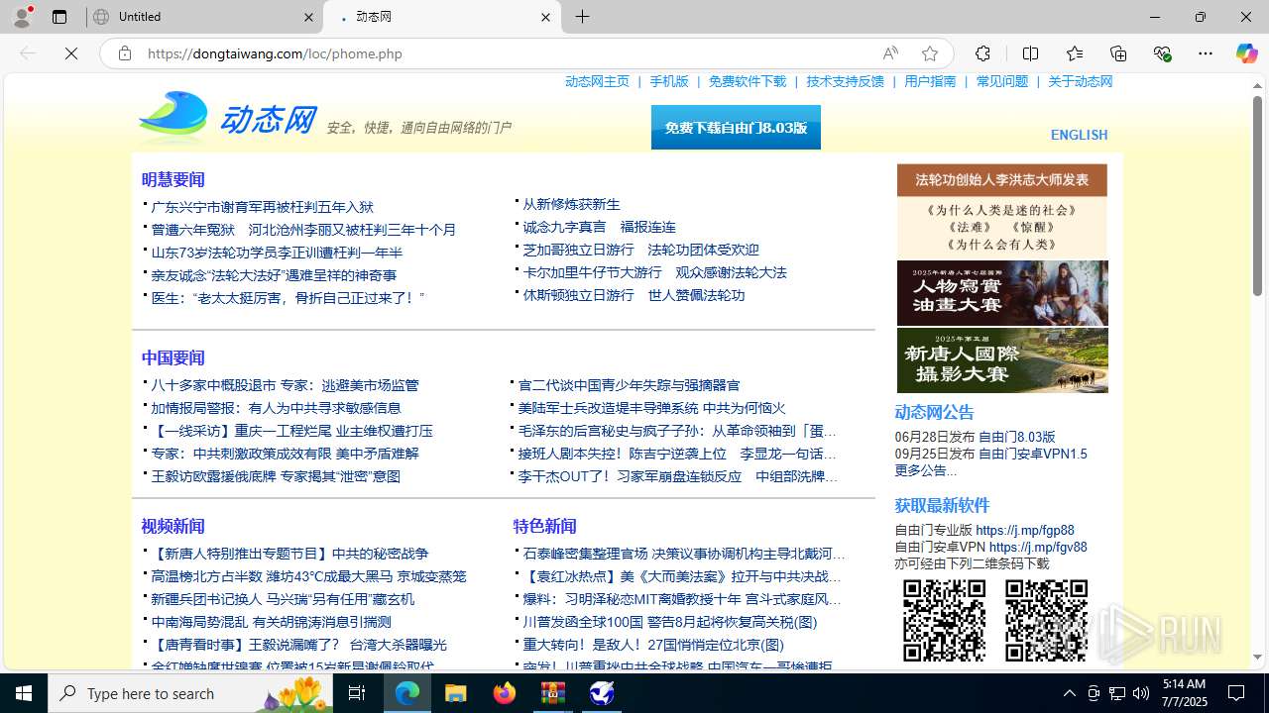Click the left QR code image
Viewport: 1269px width, 713px height.
[x=944, y=621]
